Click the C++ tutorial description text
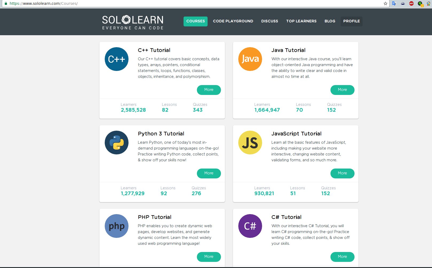This screenshot has height=268, width=432. click(x=178, y=68)
